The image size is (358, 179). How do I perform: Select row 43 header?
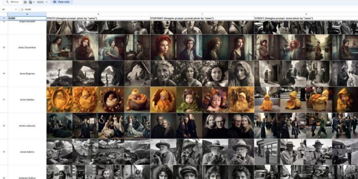coord(4,152)
